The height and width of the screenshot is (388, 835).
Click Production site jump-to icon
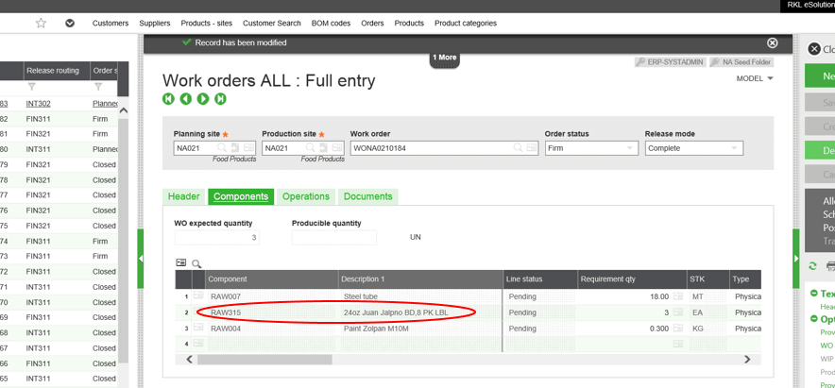323,148
